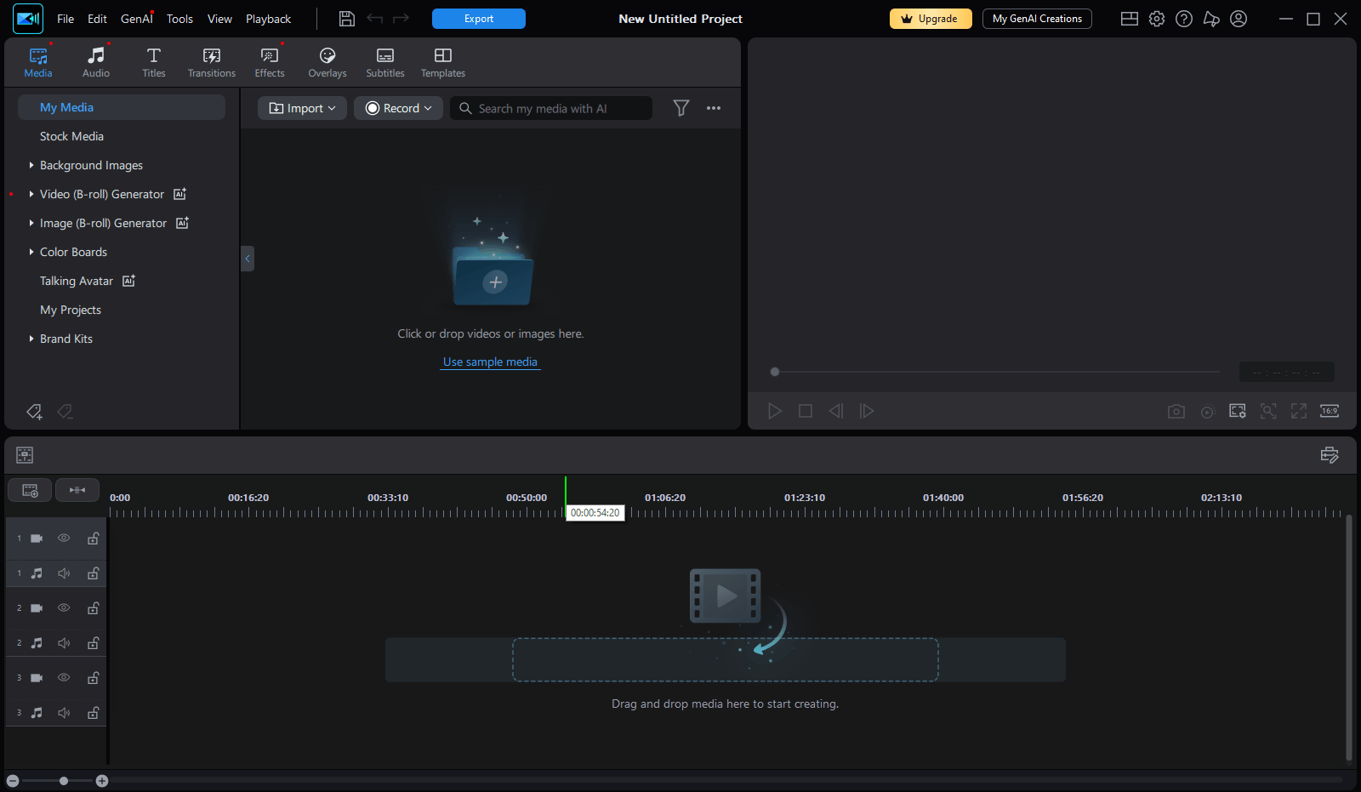The image size is (1361, 792).
Task: Open the filter media icon
Action: click(681, 108)
